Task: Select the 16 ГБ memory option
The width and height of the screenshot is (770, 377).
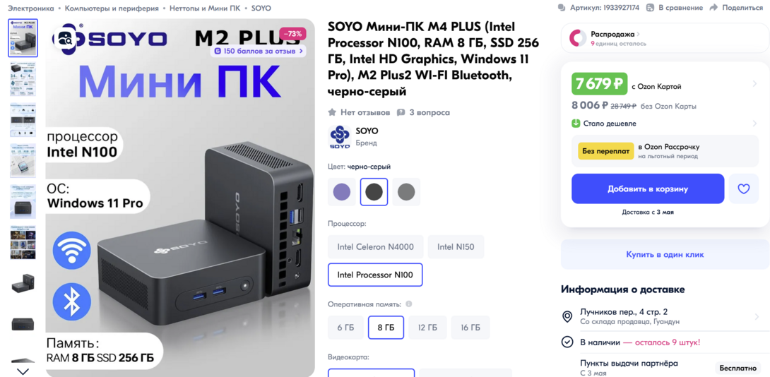Action: [x=470, y=328]
